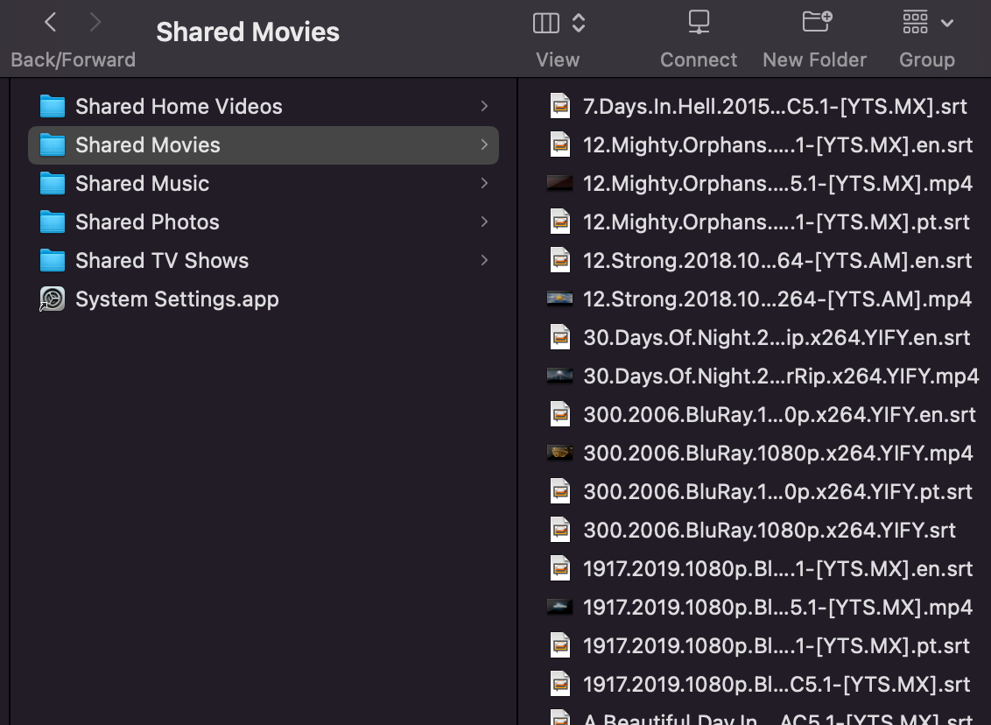Viewport: 991px width, 725px height.
Task: Select 300.2006.BluRay.1080p.x264.YIFY.srt subtitle file
Action: (x=769, y=531)
